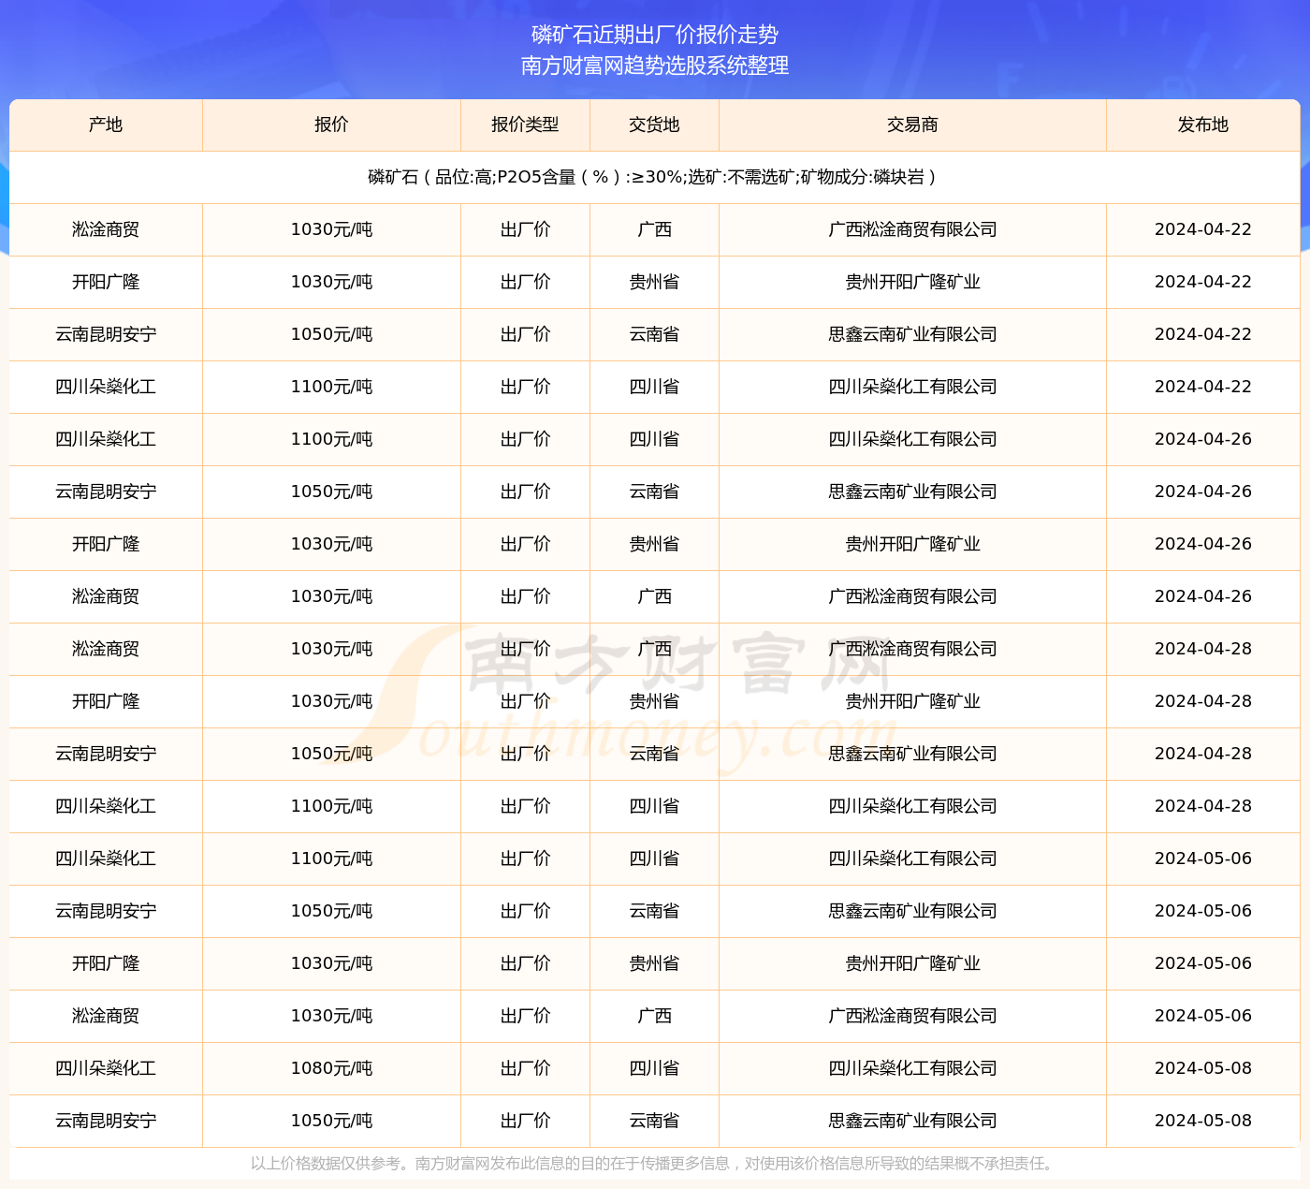Click 四川朵燊化工 origin in the 2024-04-22 row
This screenshot has width=1310, height=1189.
click(106, 387)
